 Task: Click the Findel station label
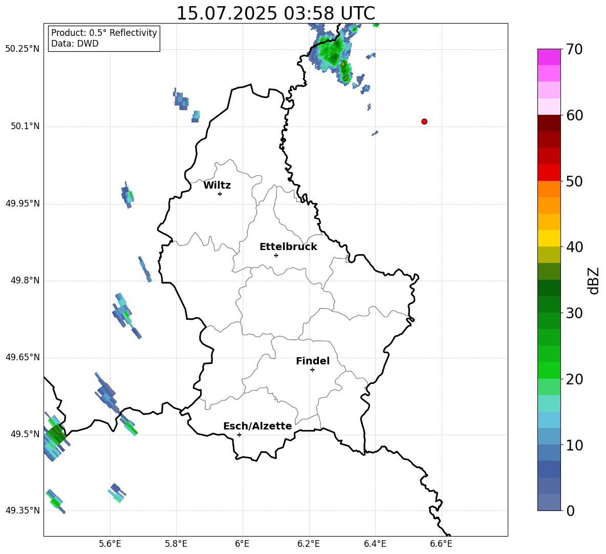(313, 361)
